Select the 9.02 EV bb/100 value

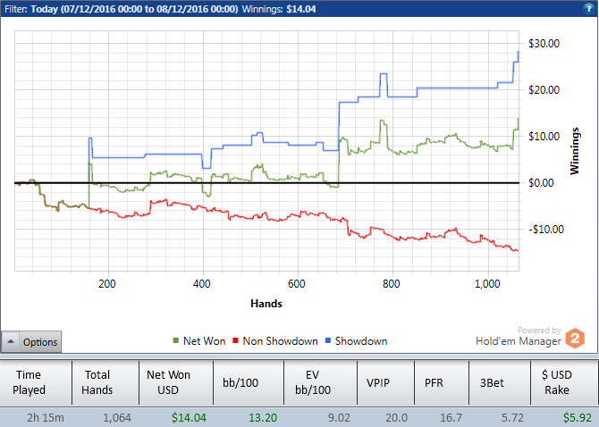339,418
